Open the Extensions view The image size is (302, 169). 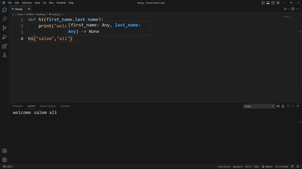(x=4, y=46)
